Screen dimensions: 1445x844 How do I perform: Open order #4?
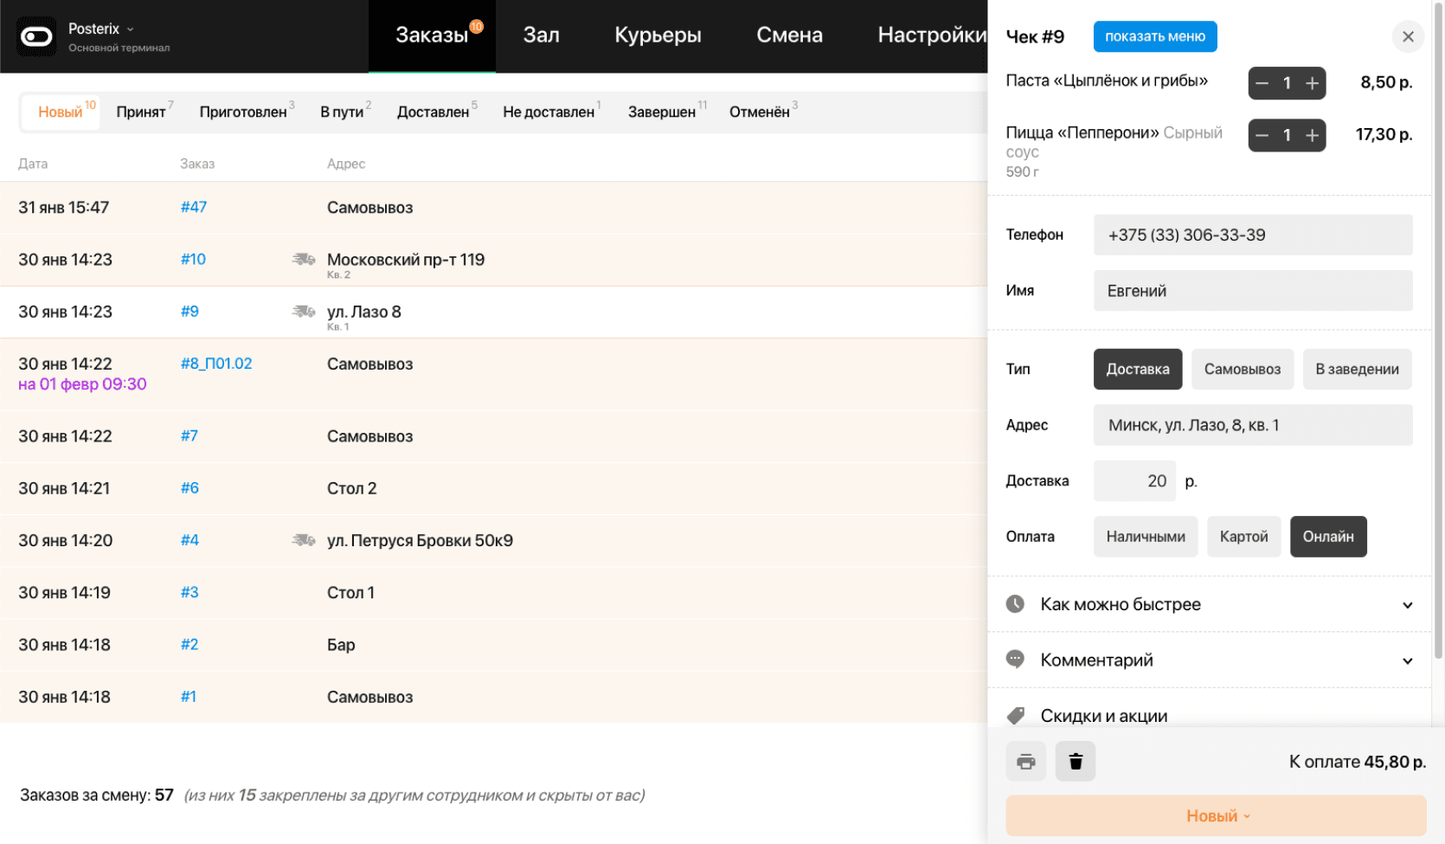pyautogui.click(x=189, y=540)
